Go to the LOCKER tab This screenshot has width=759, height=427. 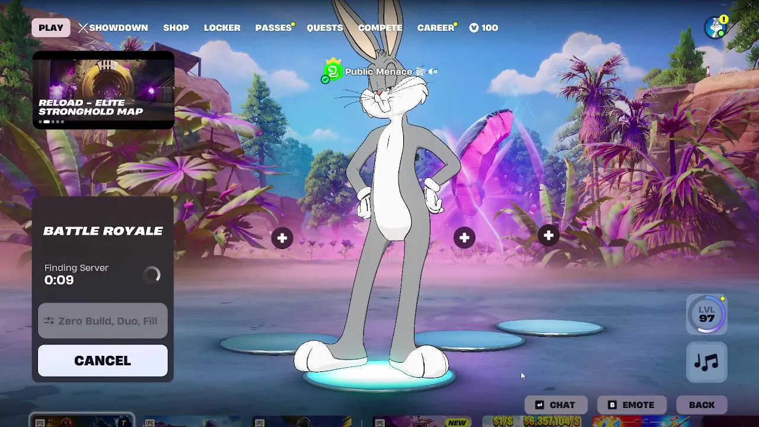pos(222,28)
